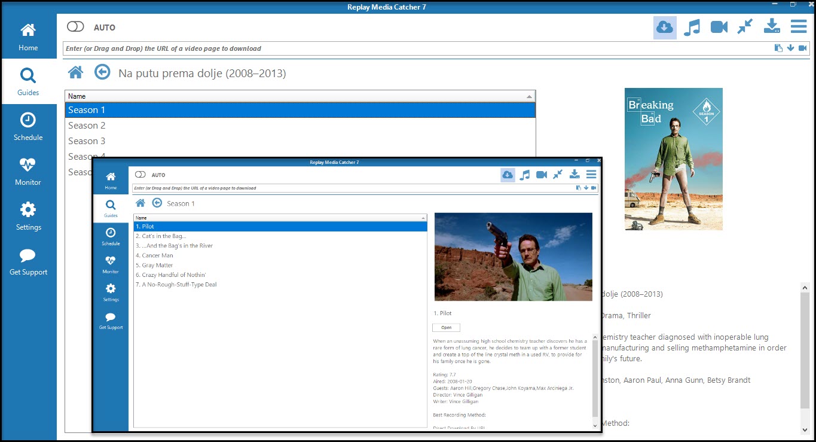Click the guides home icon beside 'Season 1' title
816x442 pixels.
click(140, 203)
